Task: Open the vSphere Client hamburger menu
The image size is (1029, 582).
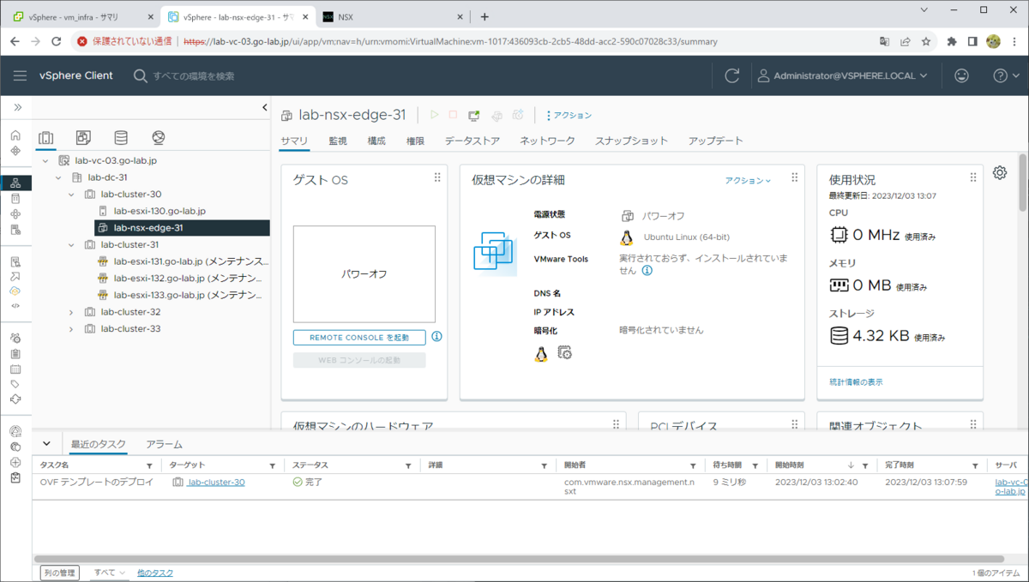Action: (20, 75)
